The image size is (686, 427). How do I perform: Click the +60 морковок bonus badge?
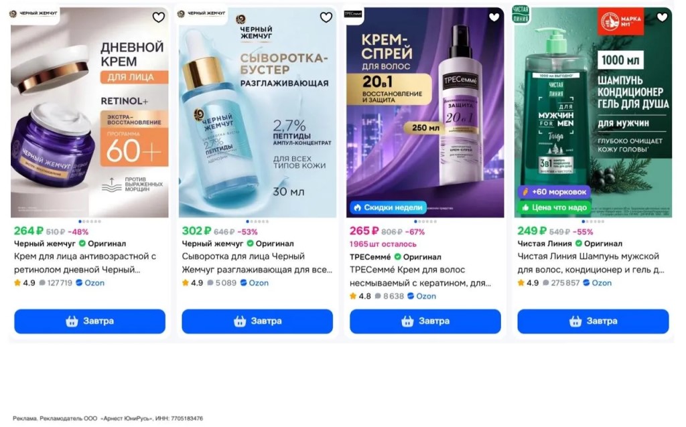pyautogui.click(x=553, y=192)
